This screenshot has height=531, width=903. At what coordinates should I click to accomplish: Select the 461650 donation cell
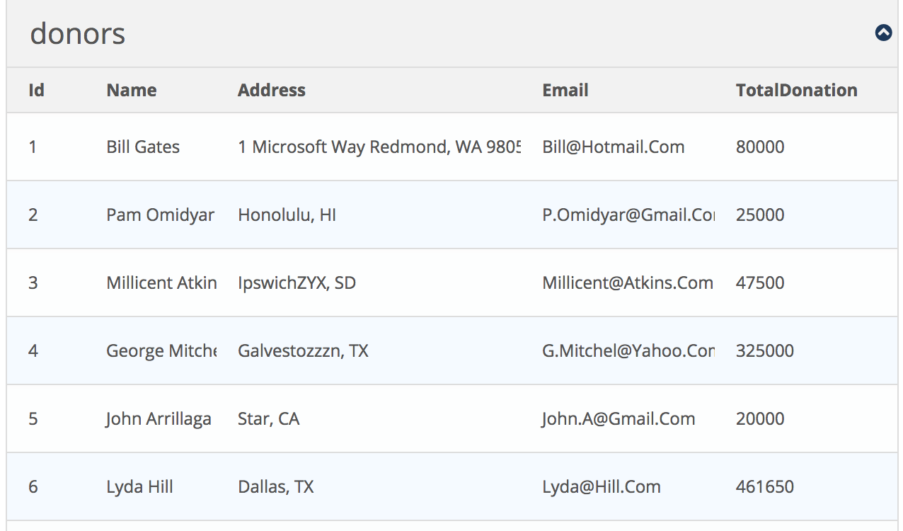click(x=764, y=487)
